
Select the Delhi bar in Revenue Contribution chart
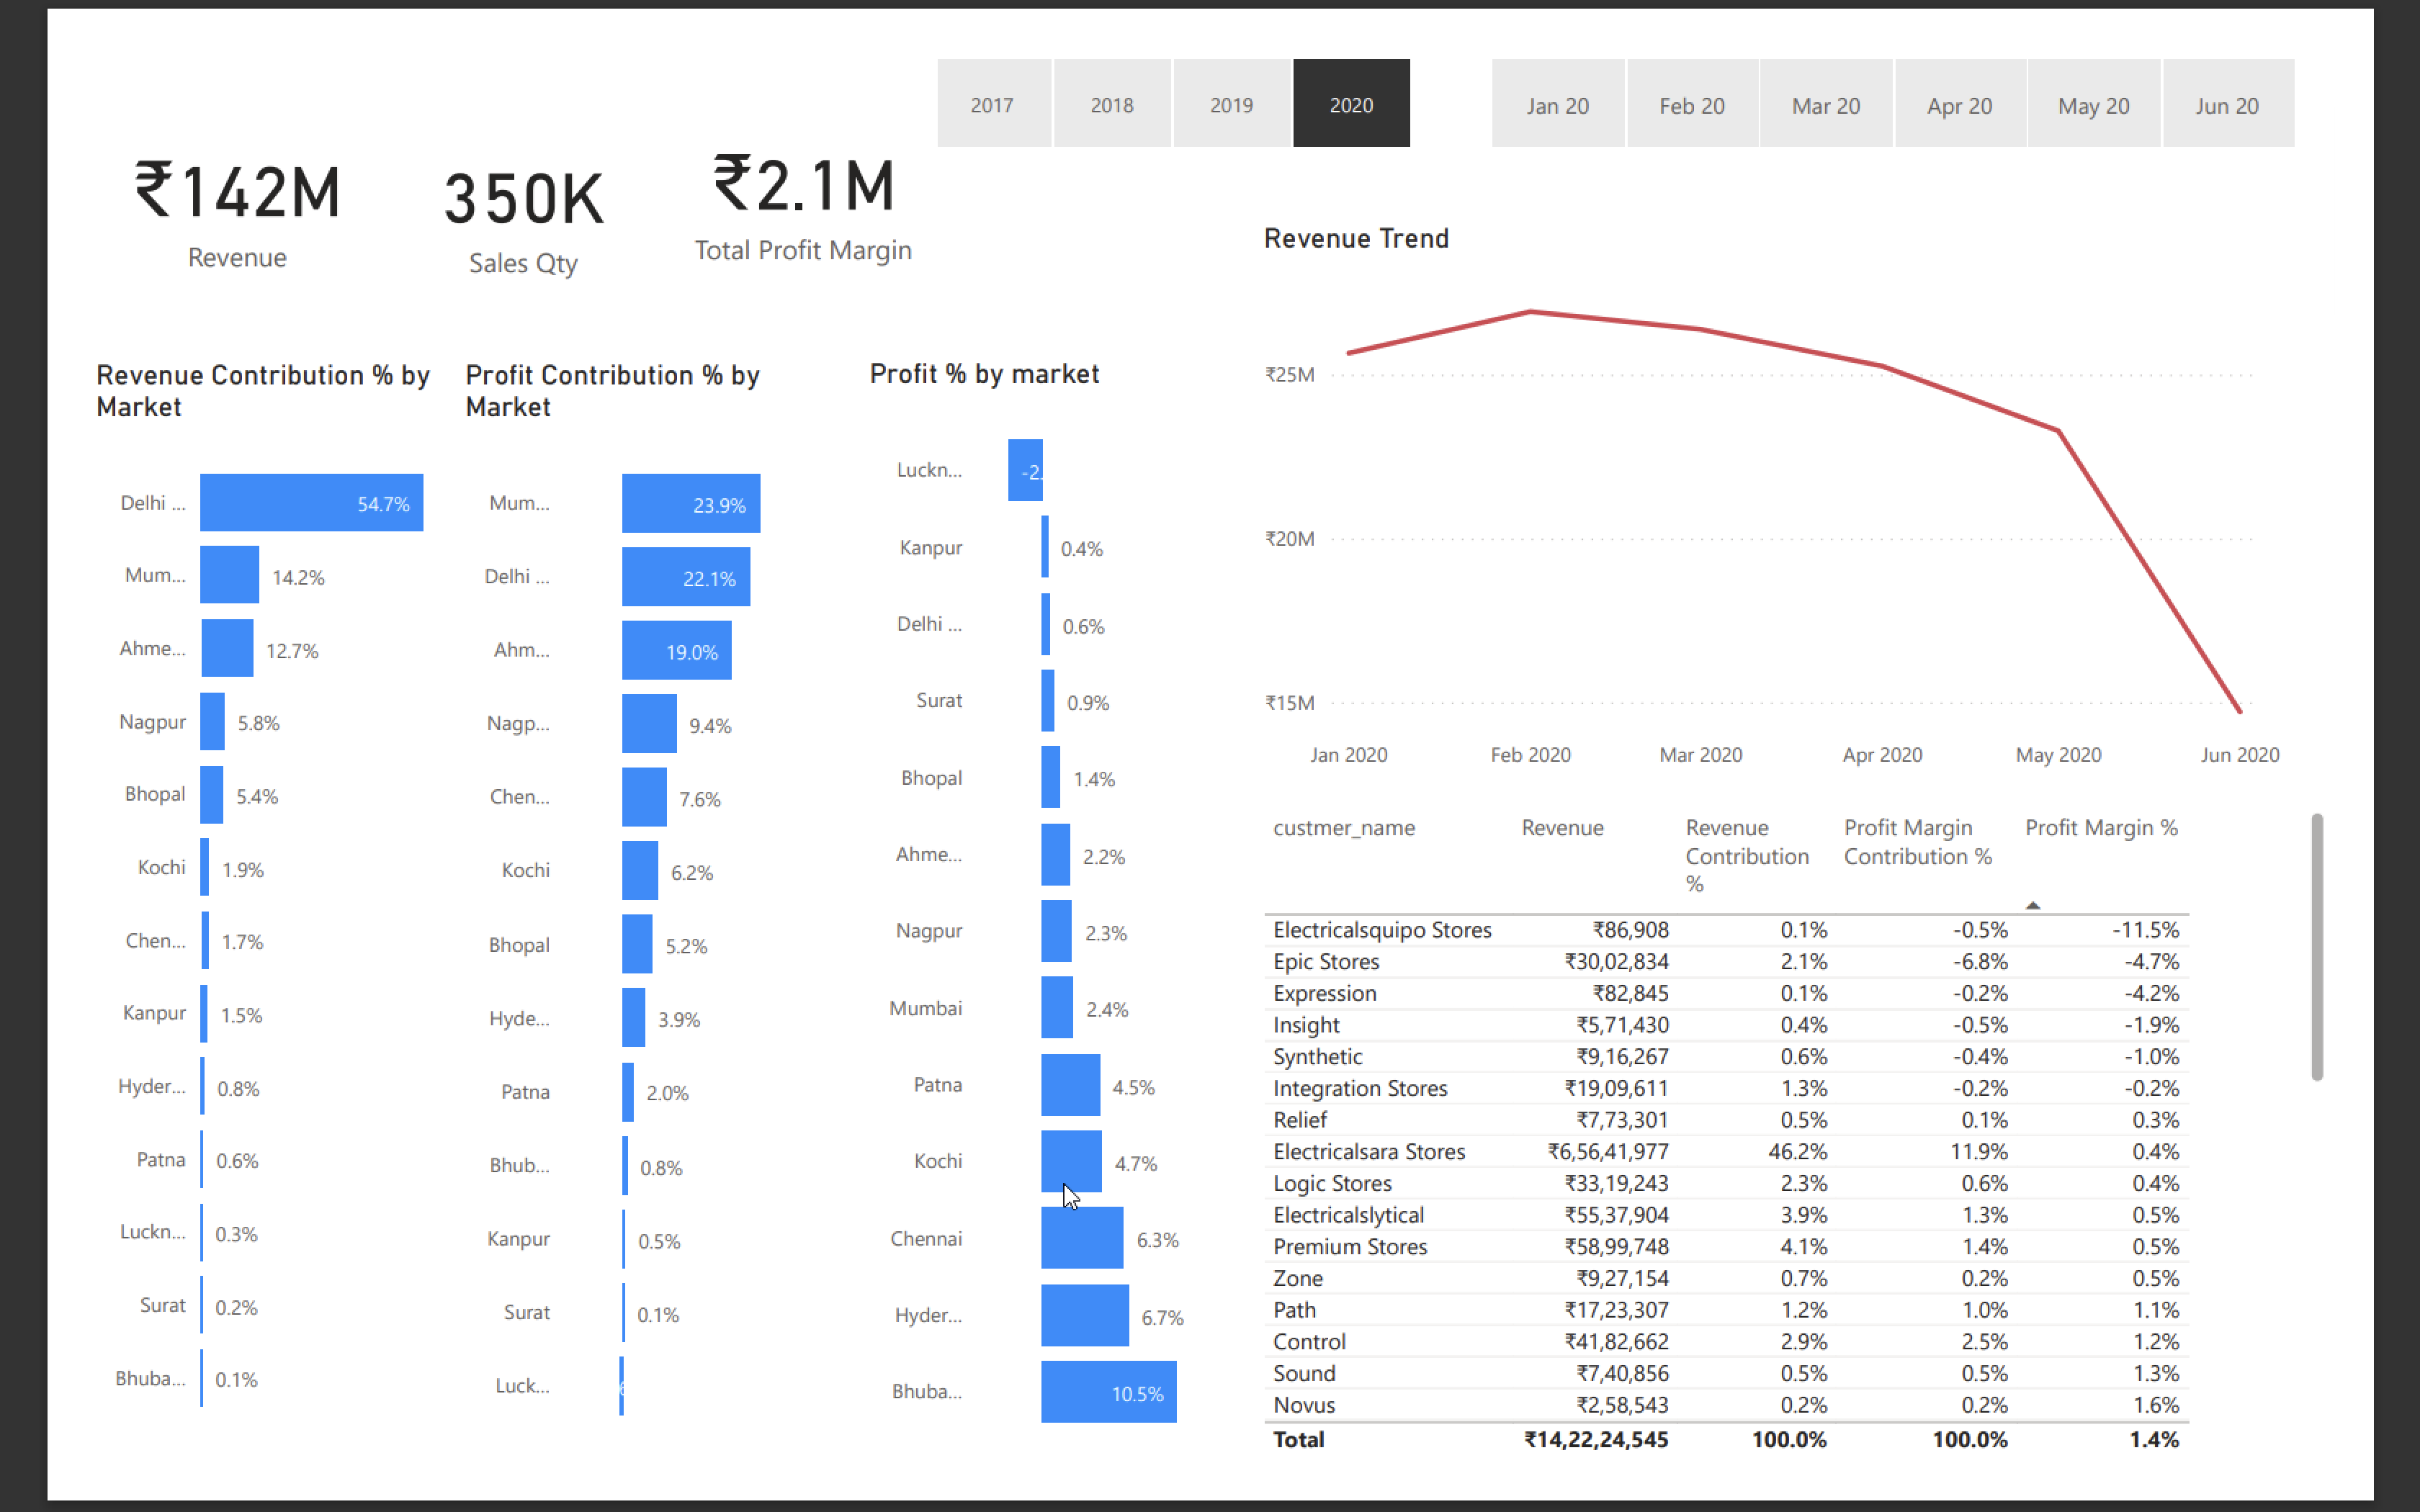click(x=310, y=502)
